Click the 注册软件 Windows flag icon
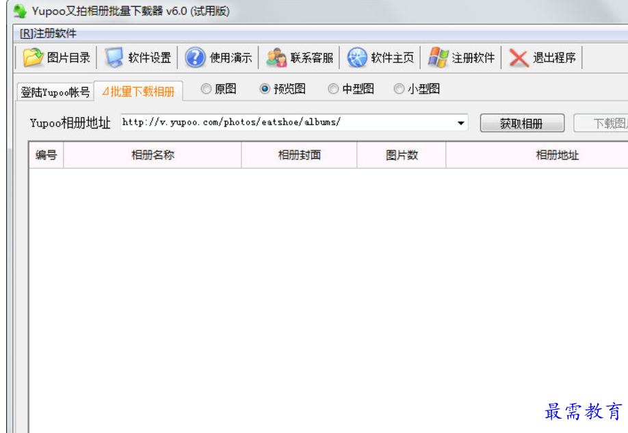Image resolution: width=628 pixels, height=433 pixels. pos(438,57)
